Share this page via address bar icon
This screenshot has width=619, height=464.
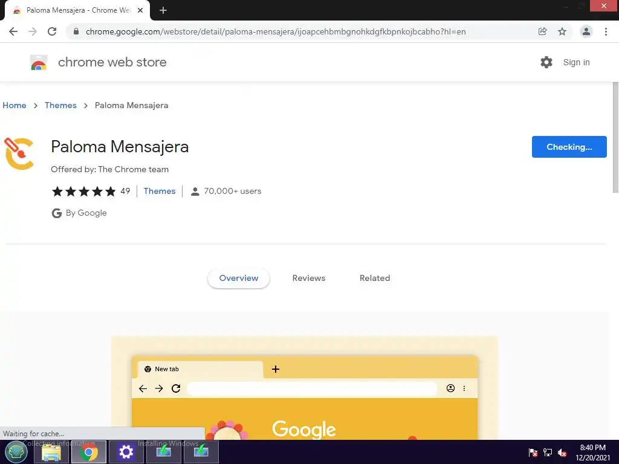[x=542, y=31]
